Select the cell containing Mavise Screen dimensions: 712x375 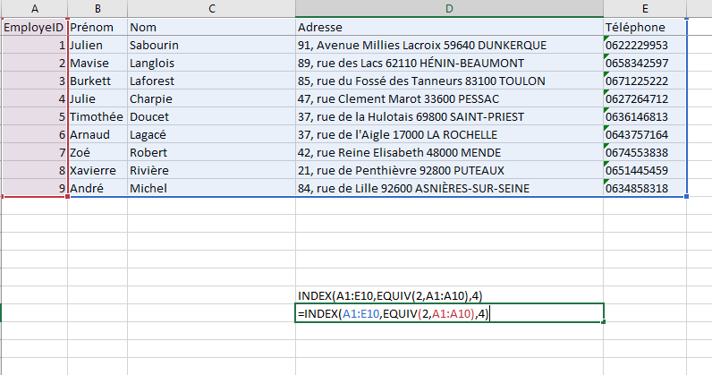97,63
